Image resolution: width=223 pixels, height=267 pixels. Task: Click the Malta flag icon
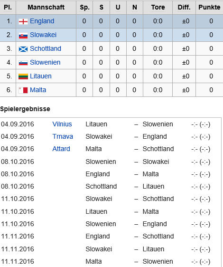tap(23, 90)
